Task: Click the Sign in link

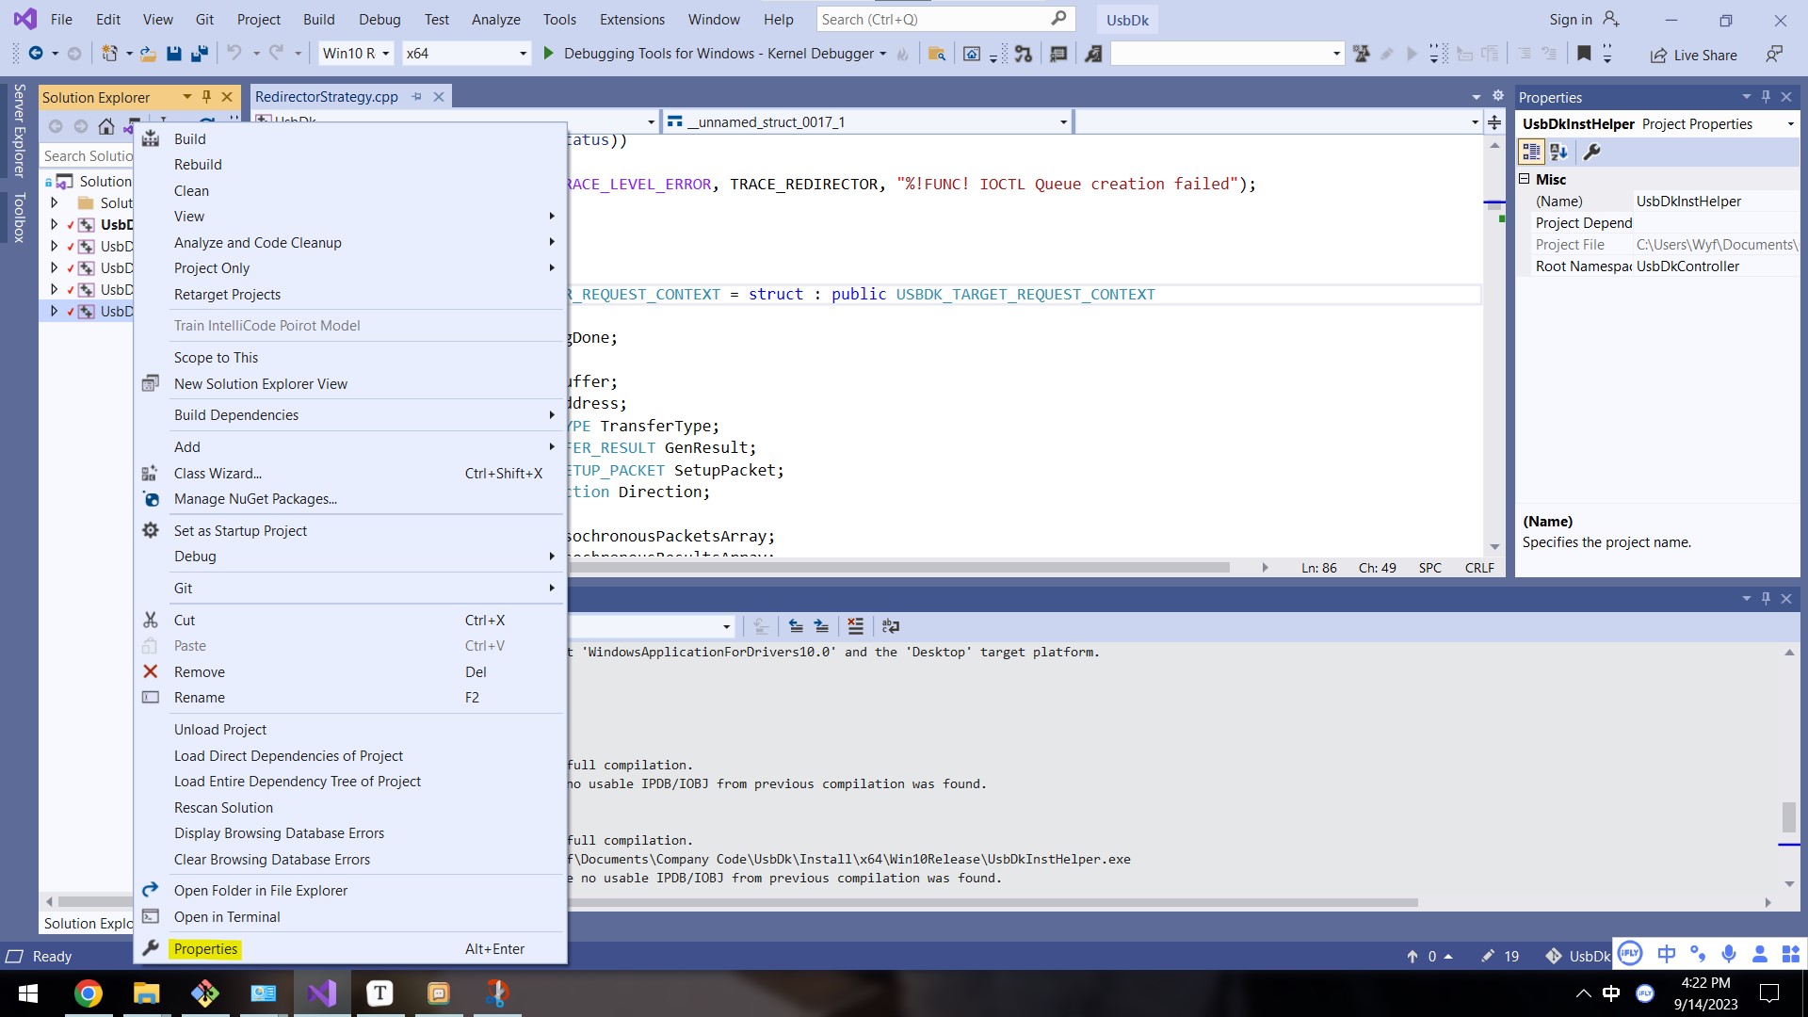Action: click(1569, 19)
